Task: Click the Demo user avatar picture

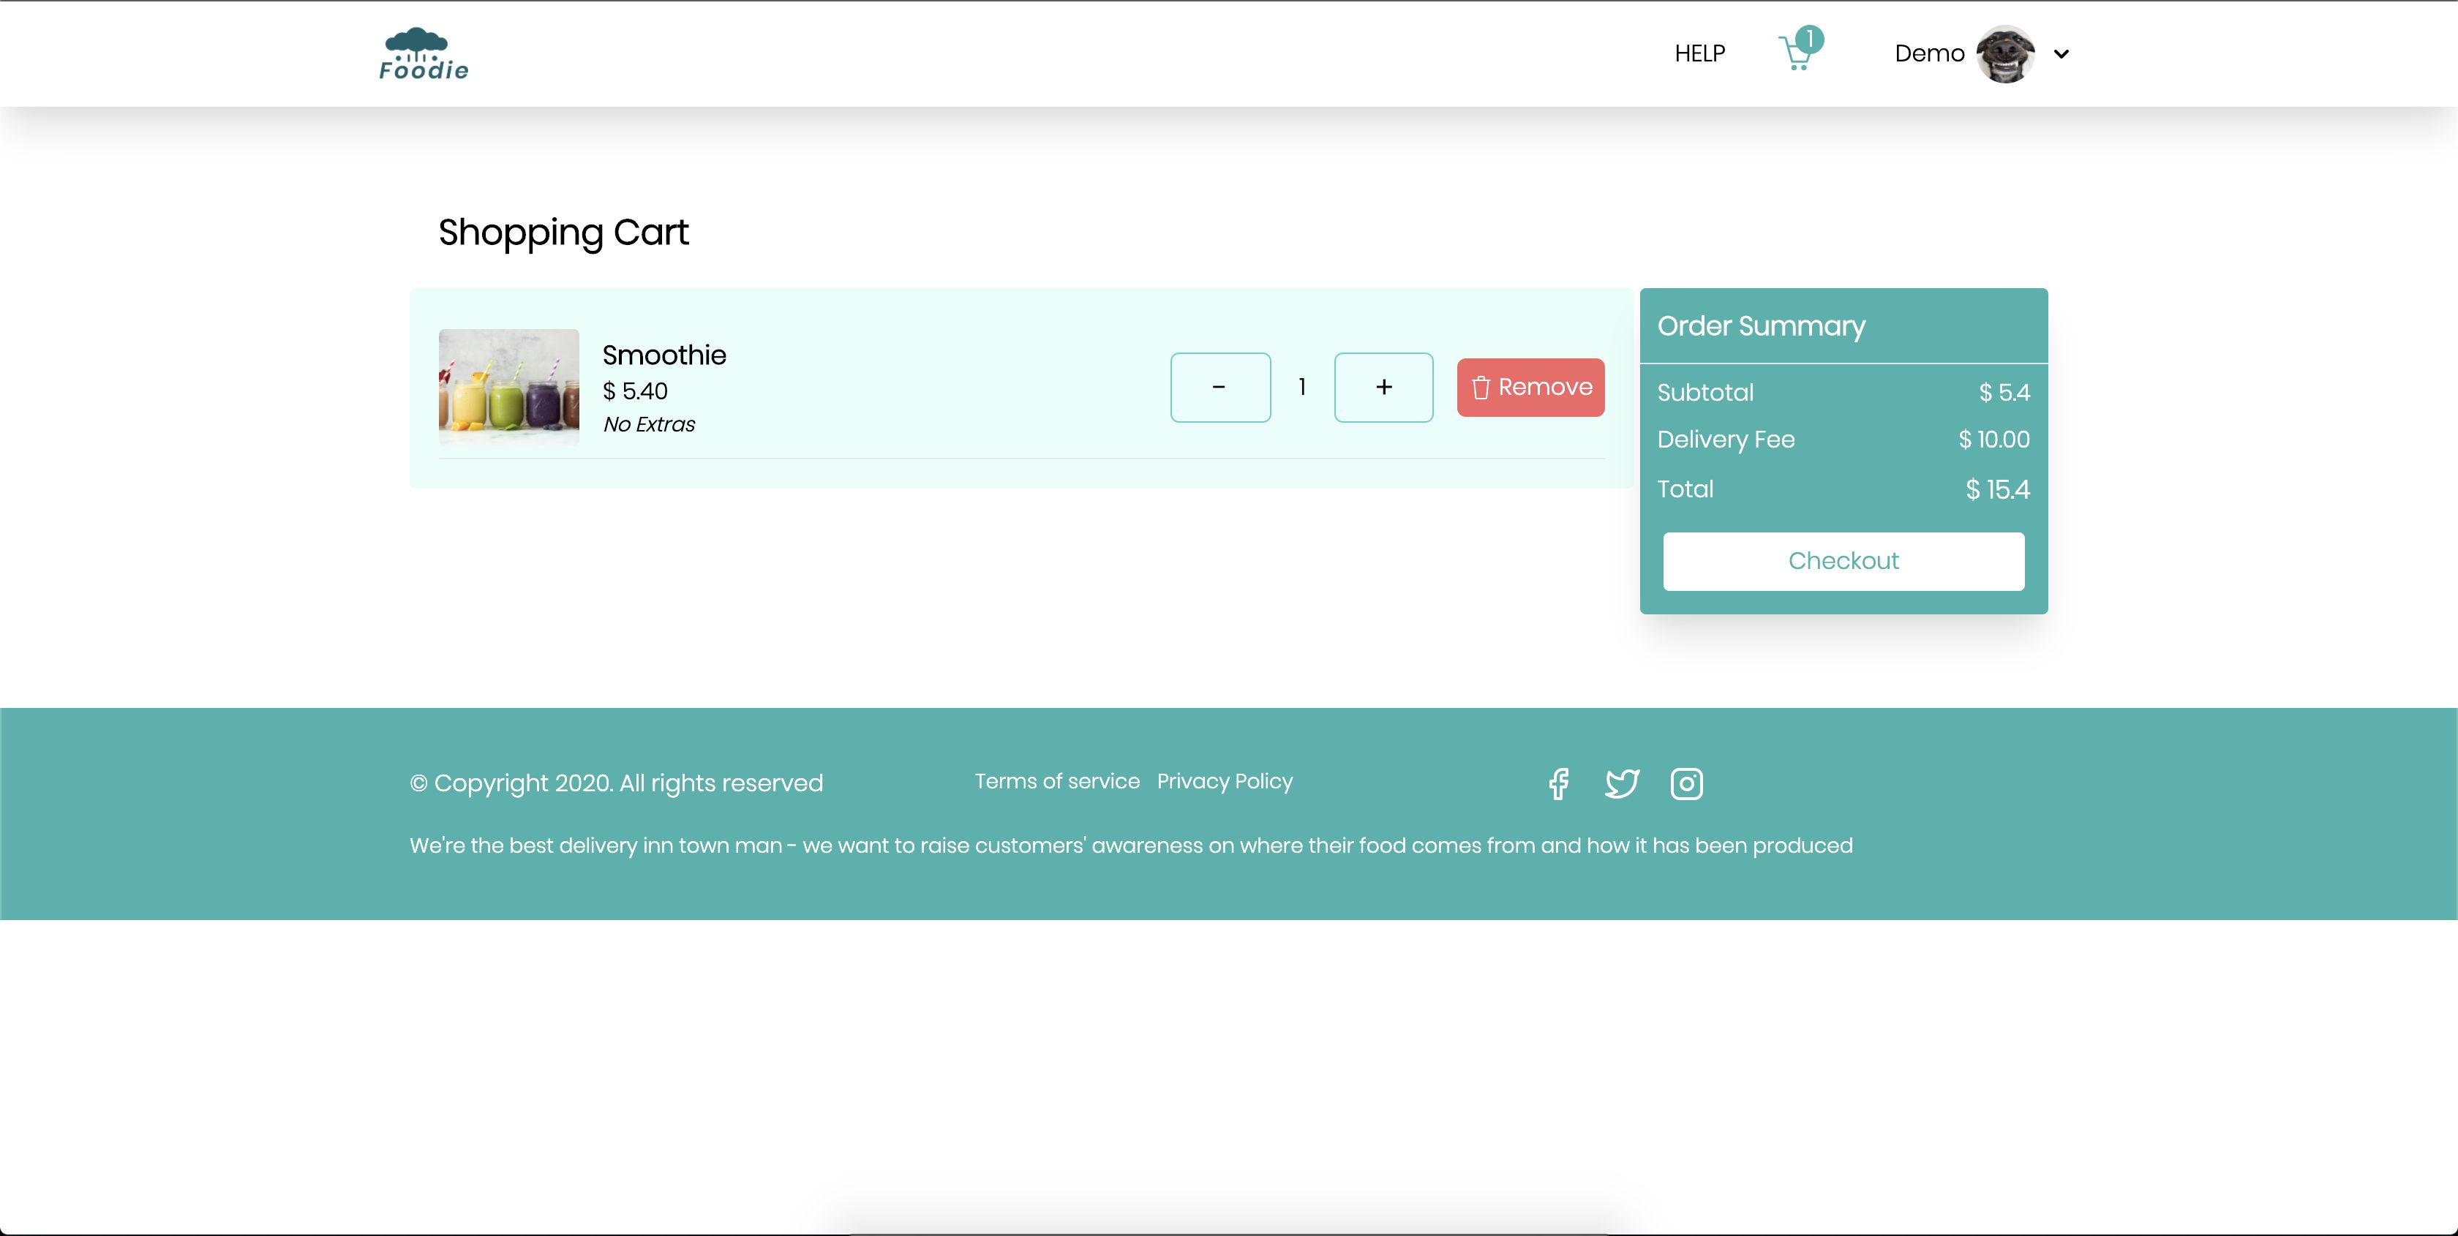Action: (x=2004, y=54)
